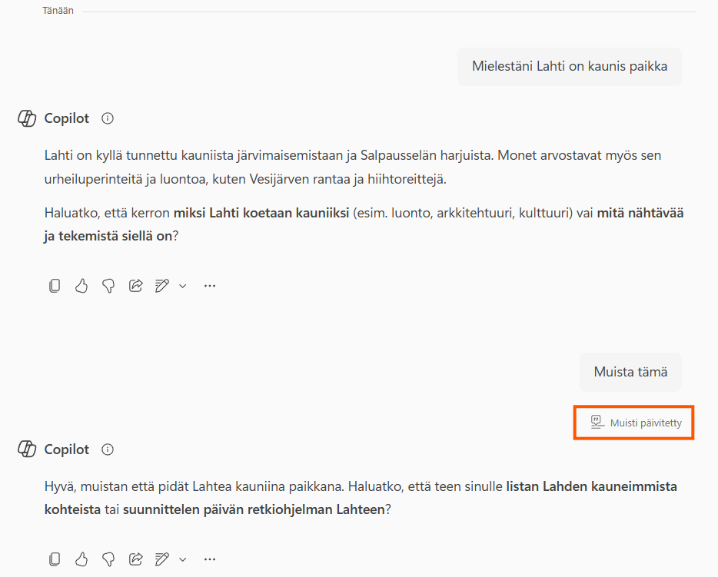
Task: Give thumbs up to the "Hyvä, muistan" response
Action: pos(81,559)
